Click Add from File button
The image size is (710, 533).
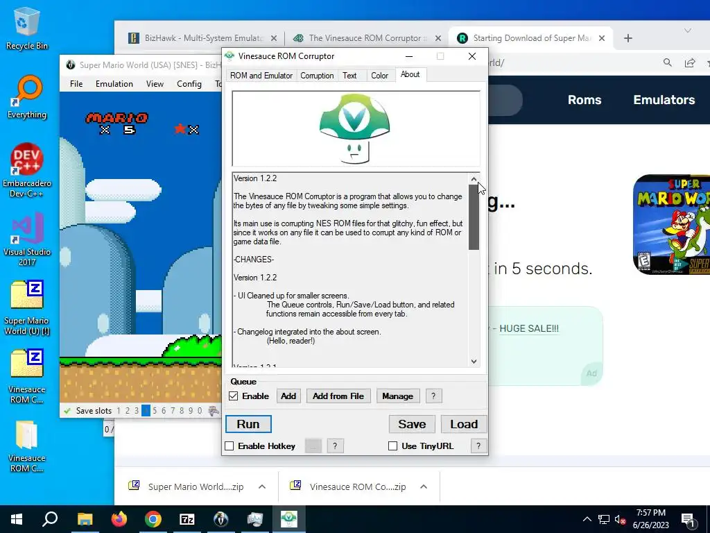(x=338, y=396)
